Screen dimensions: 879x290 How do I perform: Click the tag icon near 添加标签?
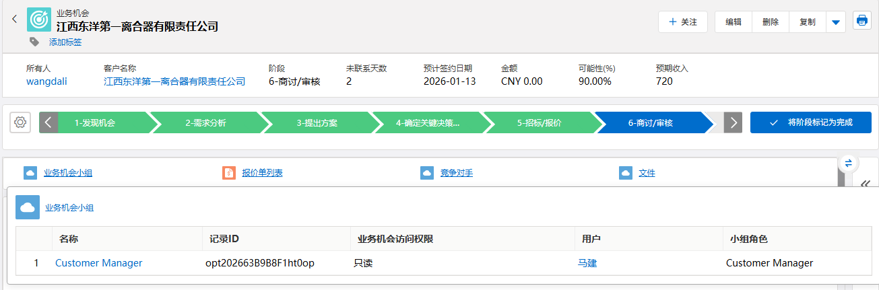[x=35, y=42]
